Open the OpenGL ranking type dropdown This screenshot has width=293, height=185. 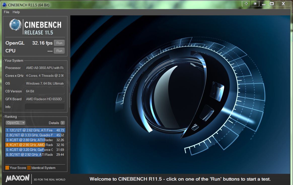pyautogui.click(x=16, y=123)
